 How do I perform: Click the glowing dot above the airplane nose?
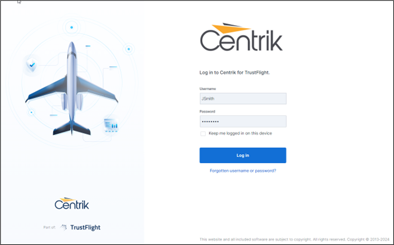pyautogui.click(x=72, y=27)
